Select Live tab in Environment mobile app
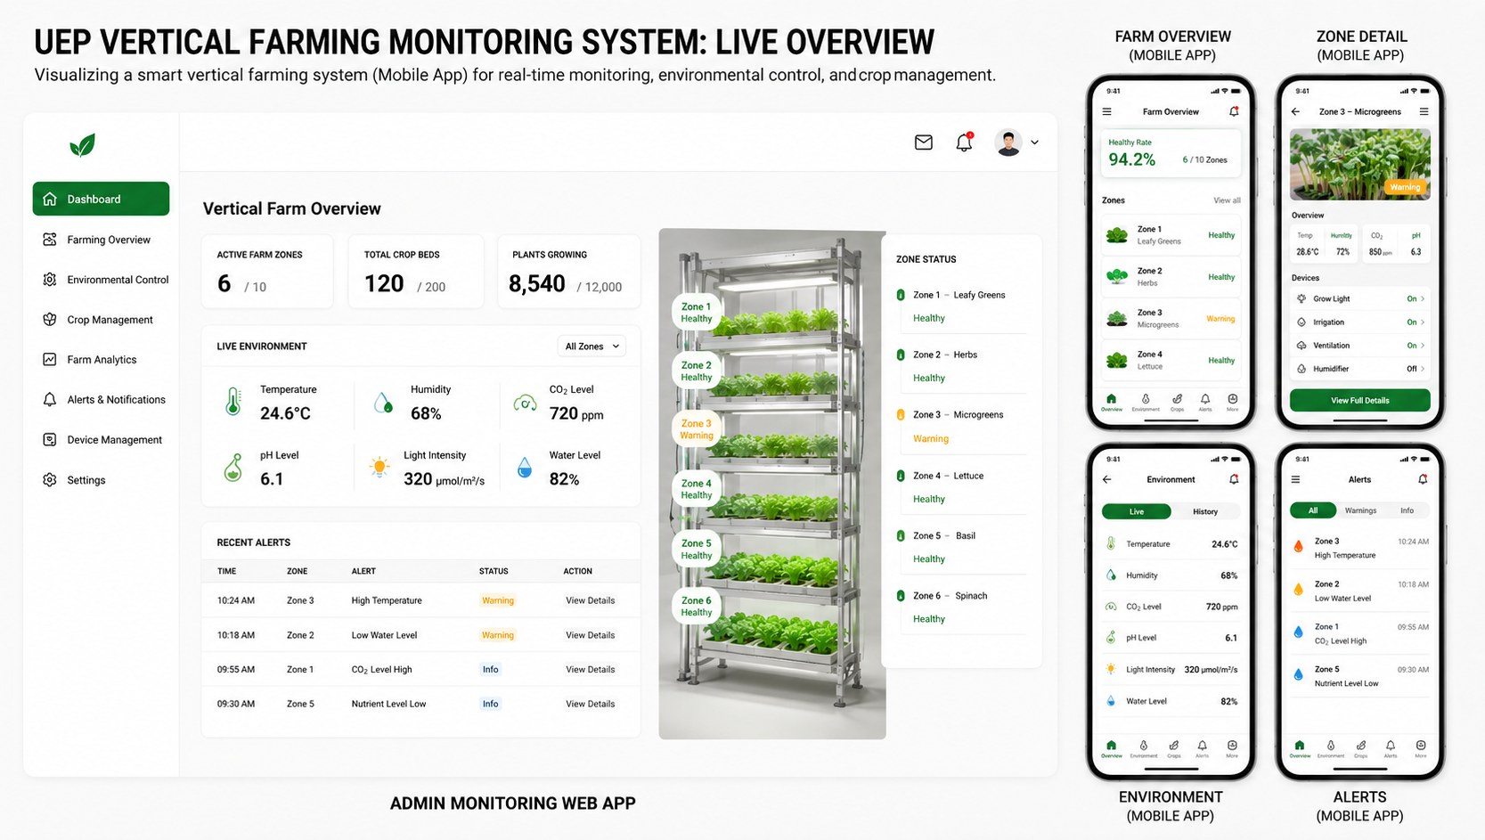1485x840 pixels. (x=1137, y=512)
